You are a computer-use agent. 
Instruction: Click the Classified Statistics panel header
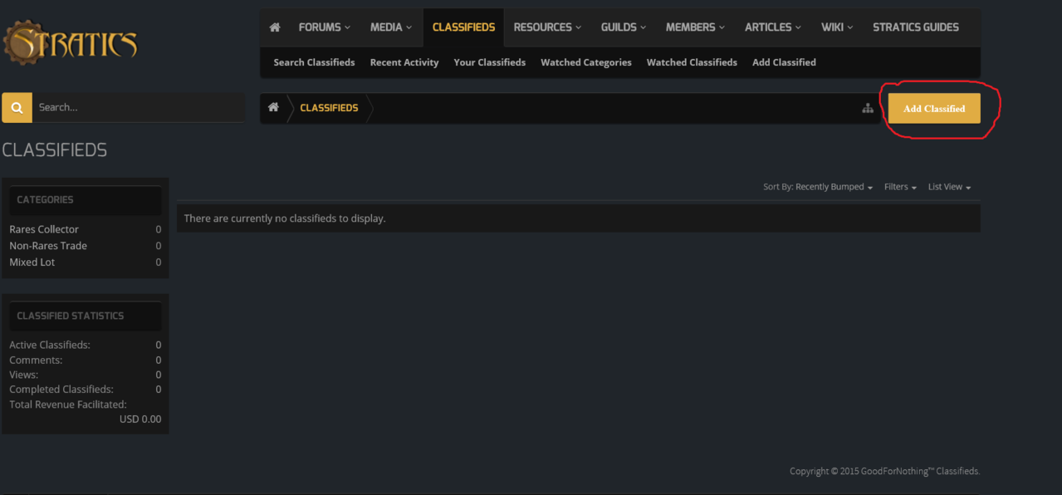pyautogui.click(x=86, y=316)
